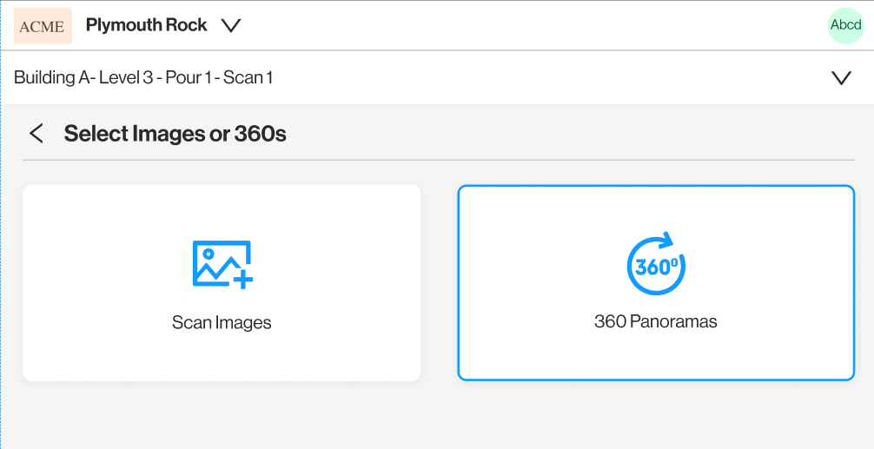Image resolution: width=874 pixels, height=449 pixels.
Task: Expand the Plymouth Rock project chevron
Action: 230,26
